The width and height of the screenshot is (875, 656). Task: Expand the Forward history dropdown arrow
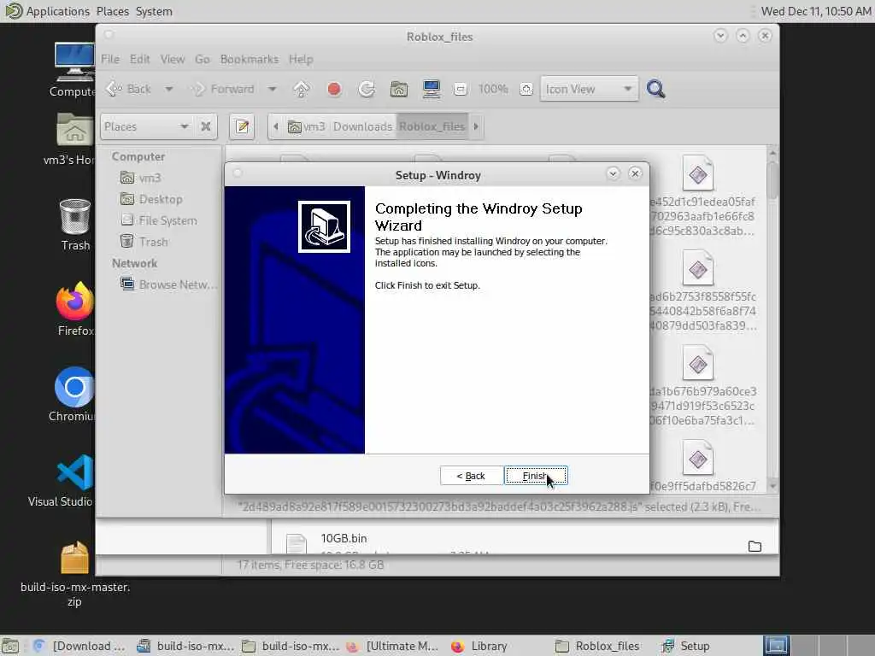272,89
